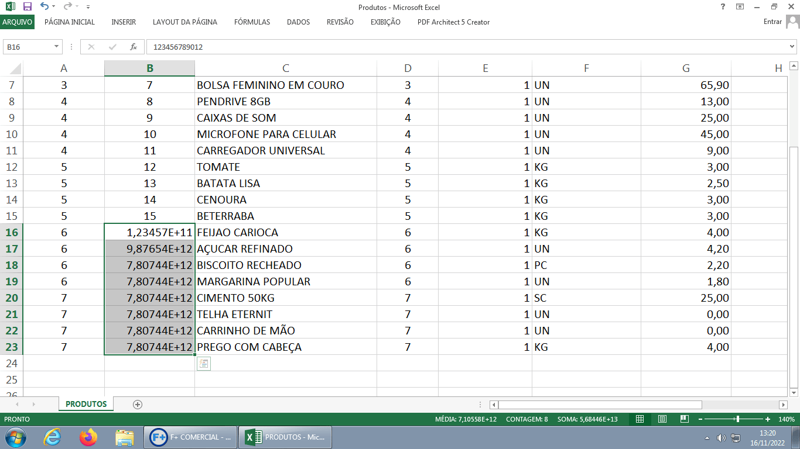Select the CIMENTO 50KG cell
800x449 pixels.
(286, 298)
